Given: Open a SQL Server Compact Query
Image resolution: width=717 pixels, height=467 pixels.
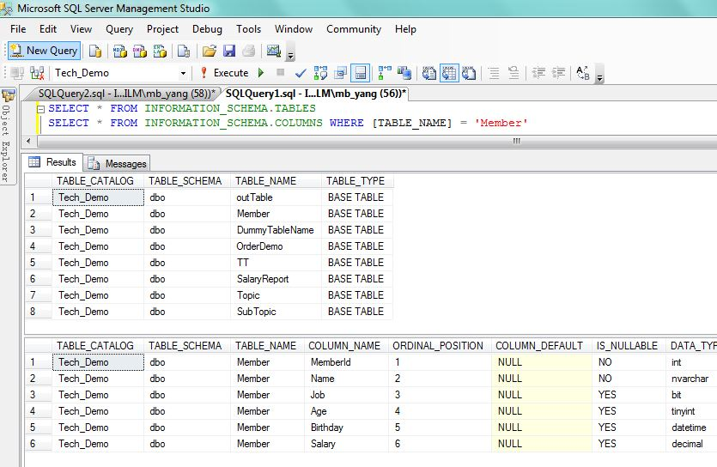Looking at the screenshot, I should (x=184, y=51).
